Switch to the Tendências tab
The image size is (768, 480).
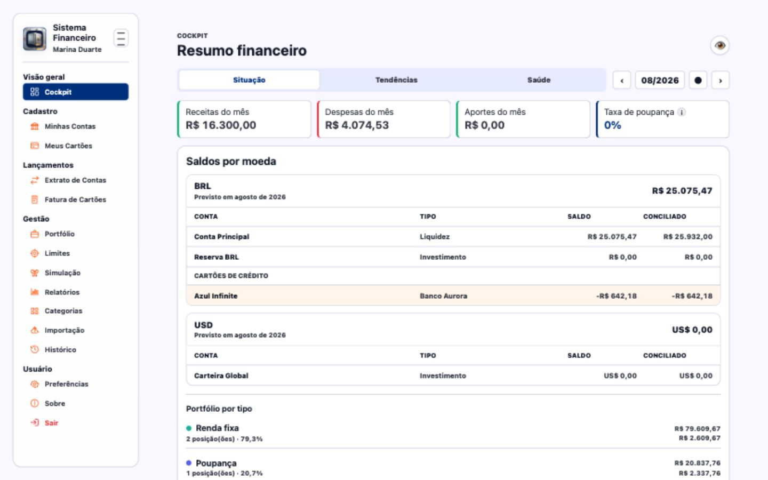click(396, 80)
